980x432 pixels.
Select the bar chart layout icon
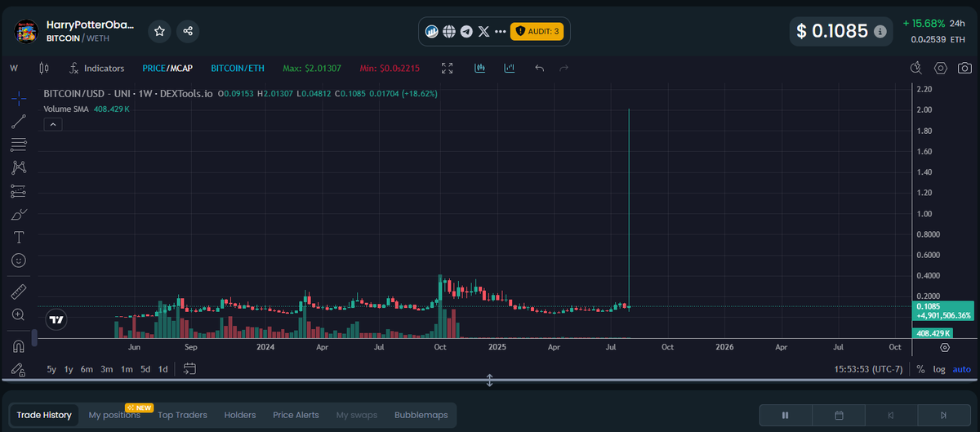click(x=510, y=69)
